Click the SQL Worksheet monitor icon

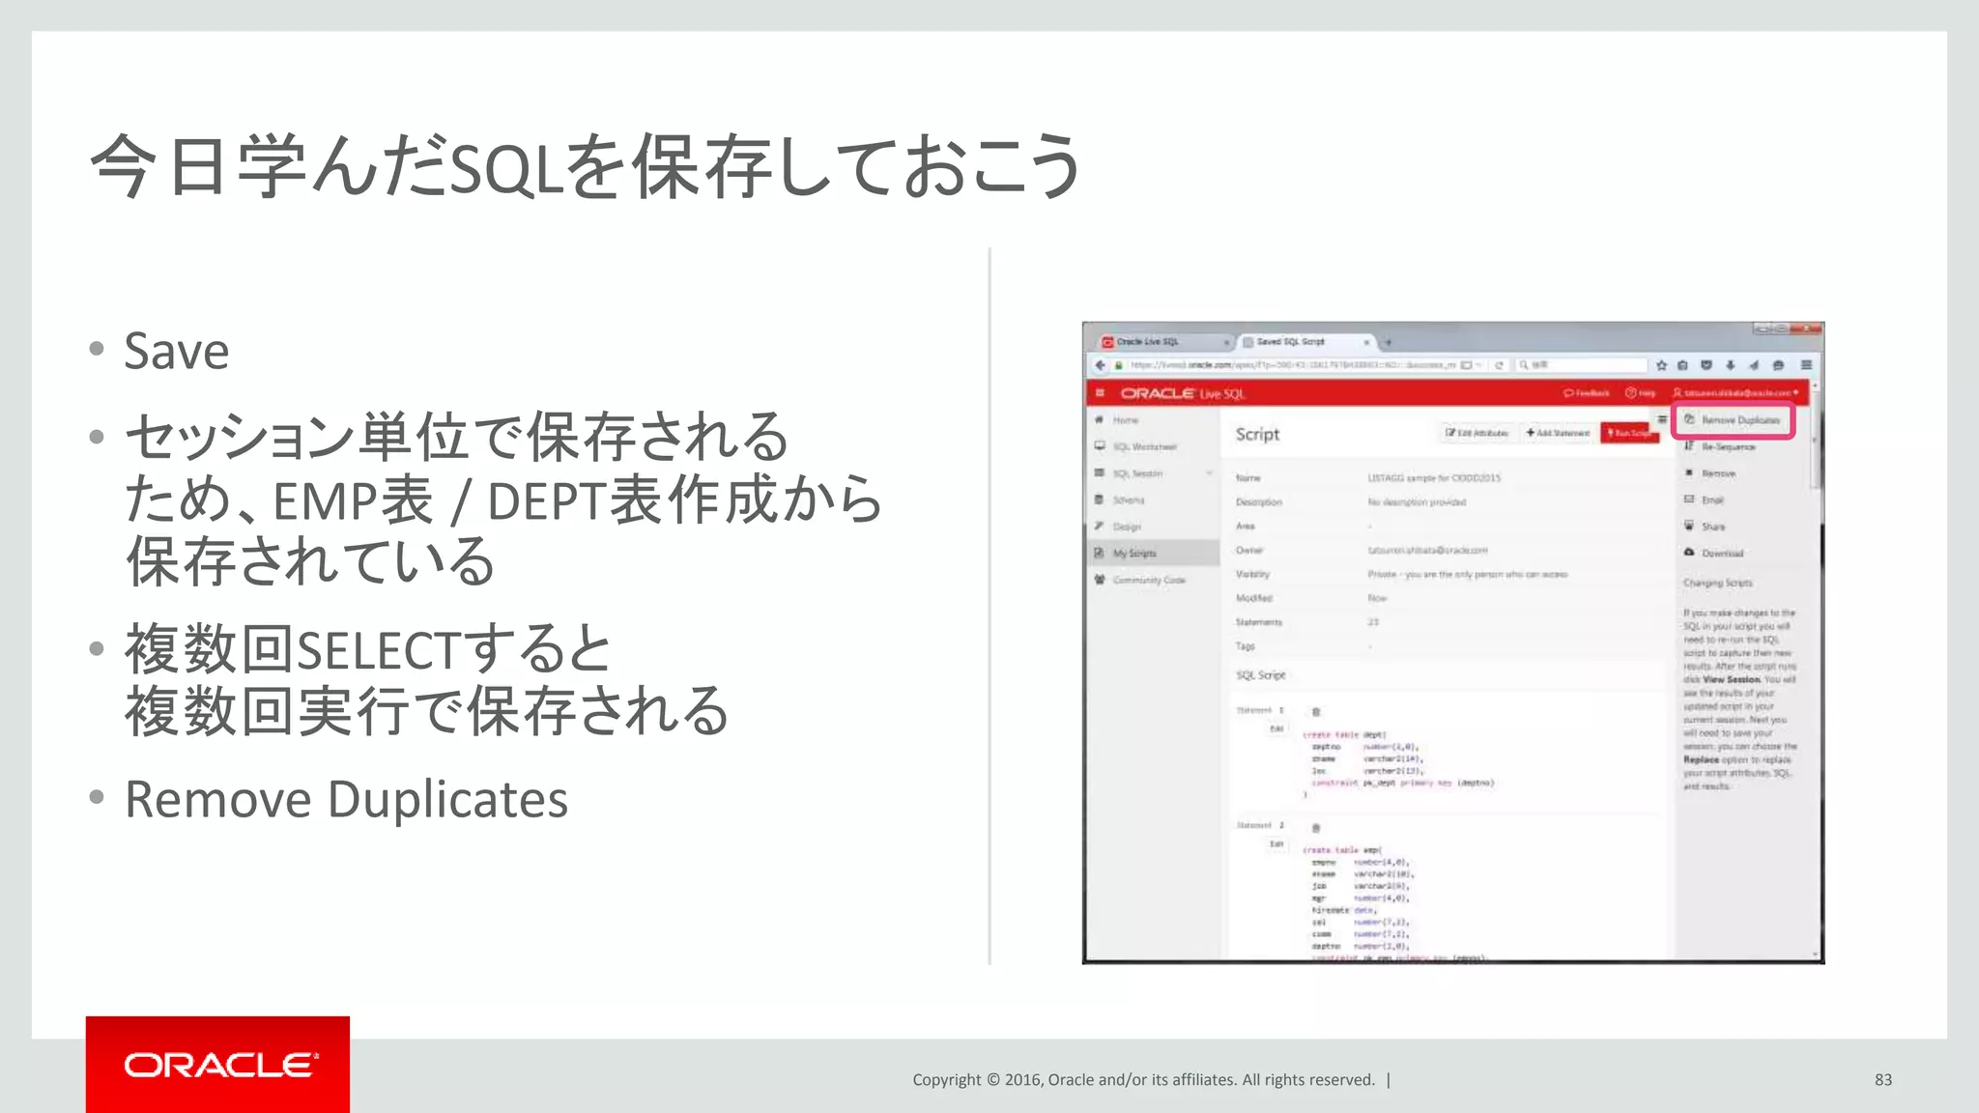(1099, 445)
